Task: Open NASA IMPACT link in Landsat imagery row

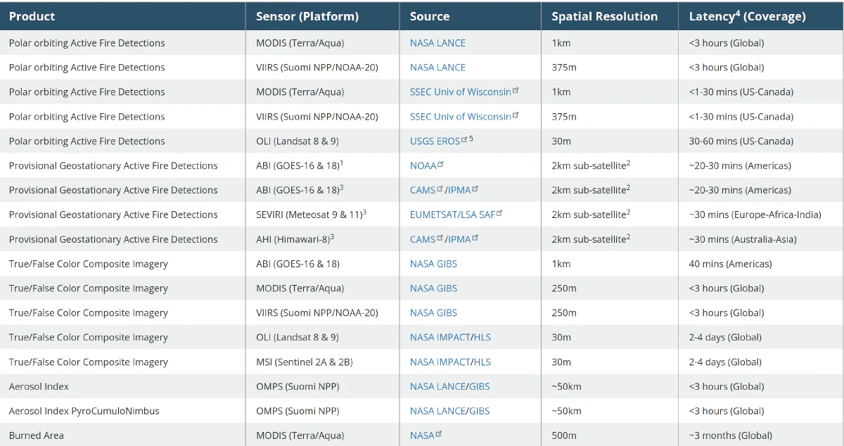Action: (x=440, y=337)
